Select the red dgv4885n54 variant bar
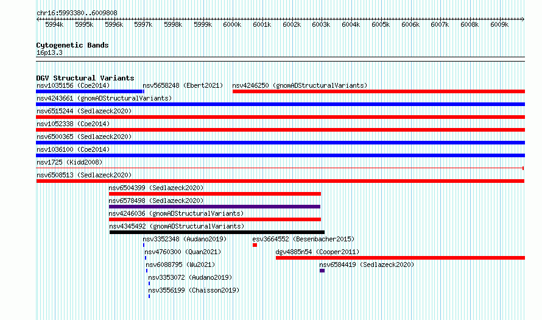The width and height of the screenshot is (542, 320). coord(400,258)
